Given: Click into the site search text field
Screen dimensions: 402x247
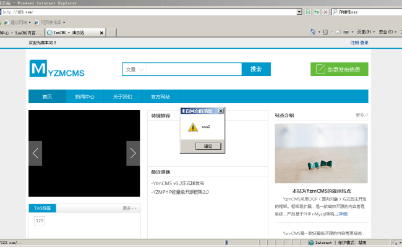Looking at the screenshot, I should click(x=194, y=69).
